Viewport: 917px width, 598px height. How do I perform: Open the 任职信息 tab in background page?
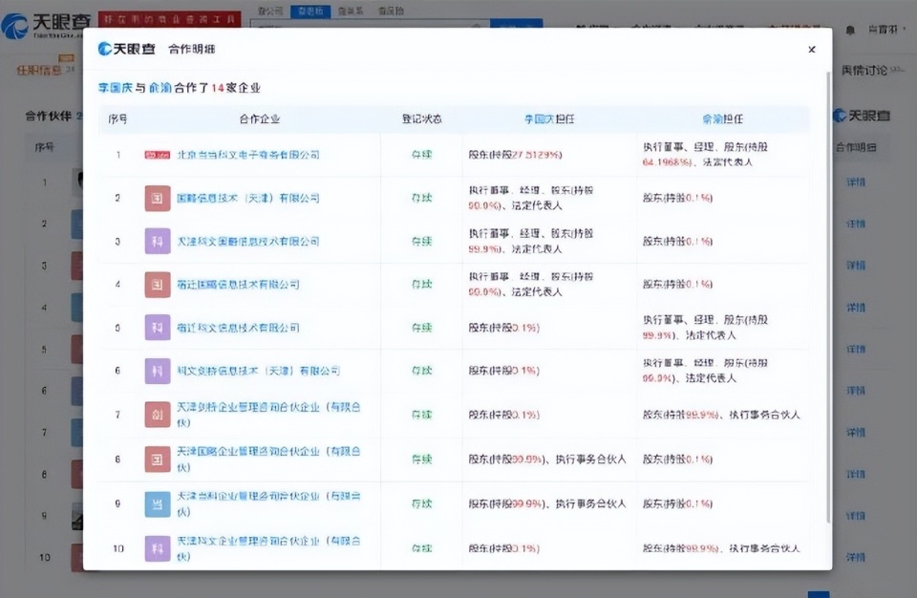pyautogui.click(x=38, y=71)
